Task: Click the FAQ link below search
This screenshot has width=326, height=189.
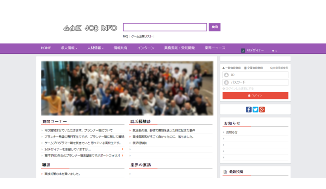Action: [125, 36]
